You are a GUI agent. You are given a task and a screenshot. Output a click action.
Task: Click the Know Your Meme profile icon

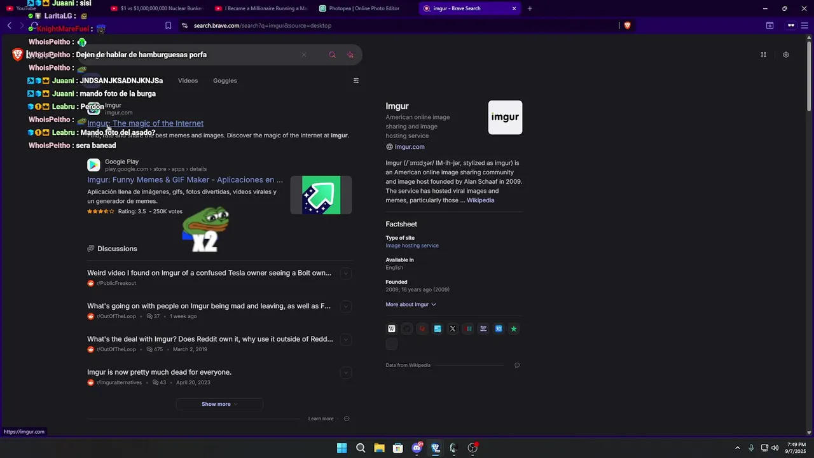point(483,329)
